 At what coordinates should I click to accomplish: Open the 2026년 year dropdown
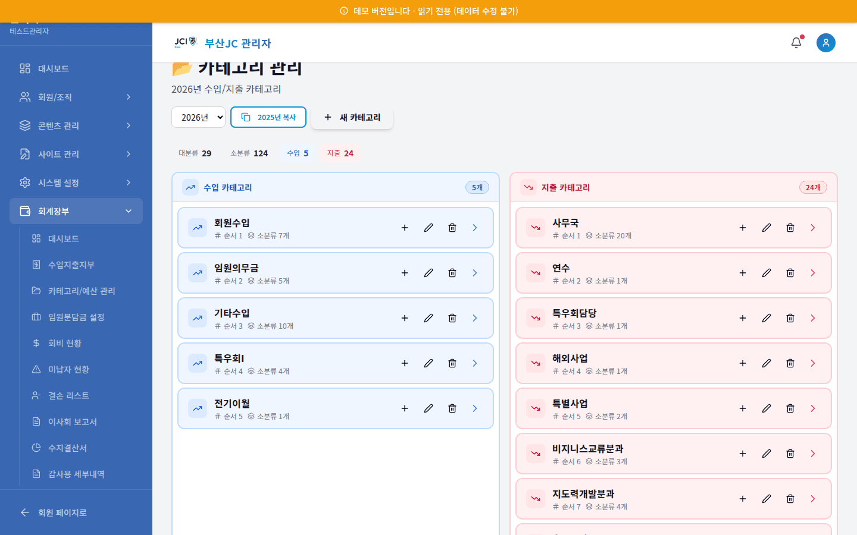pos(198,117)
